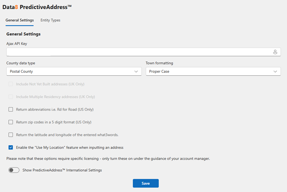Toggle Show PredictiveAddress International Settings switch

(14, 170)
